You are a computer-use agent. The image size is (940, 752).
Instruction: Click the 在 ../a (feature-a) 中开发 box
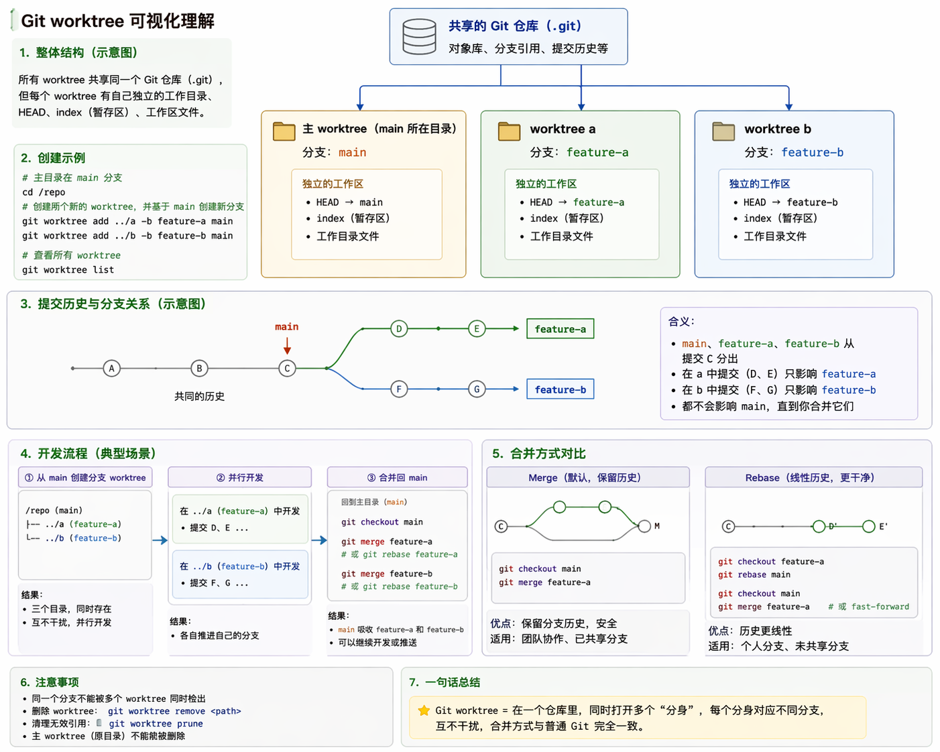(241, 519)
